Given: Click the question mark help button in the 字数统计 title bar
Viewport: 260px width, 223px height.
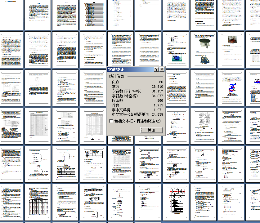Looking at the screenshot, I should (156, 69).
